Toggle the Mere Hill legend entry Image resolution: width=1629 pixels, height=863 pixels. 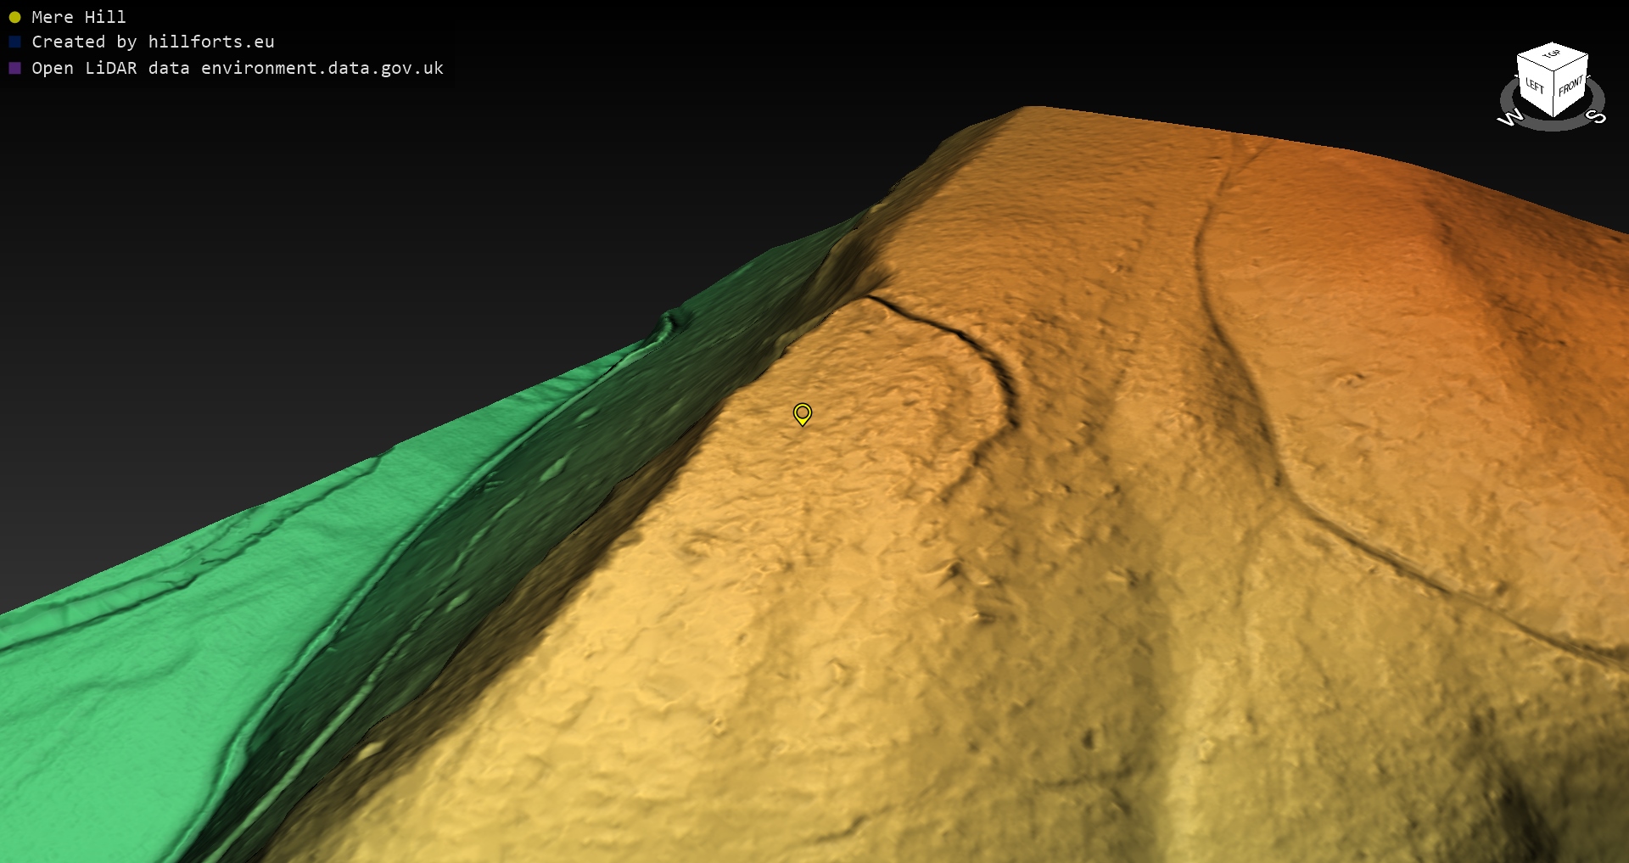pyautogui.click(x=78, y=17)
